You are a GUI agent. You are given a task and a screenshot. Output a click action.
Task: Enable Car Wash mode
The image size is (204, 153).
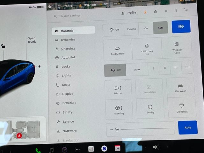coord(181,88)
